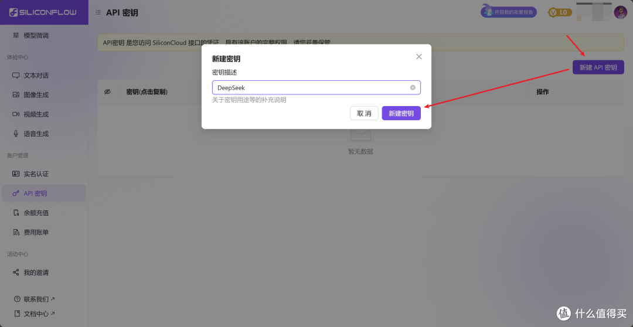Toggle key visibility eye icon in table header
Image resolution: width=633 pixels, height=327 pixels.
tap(107, 91)
